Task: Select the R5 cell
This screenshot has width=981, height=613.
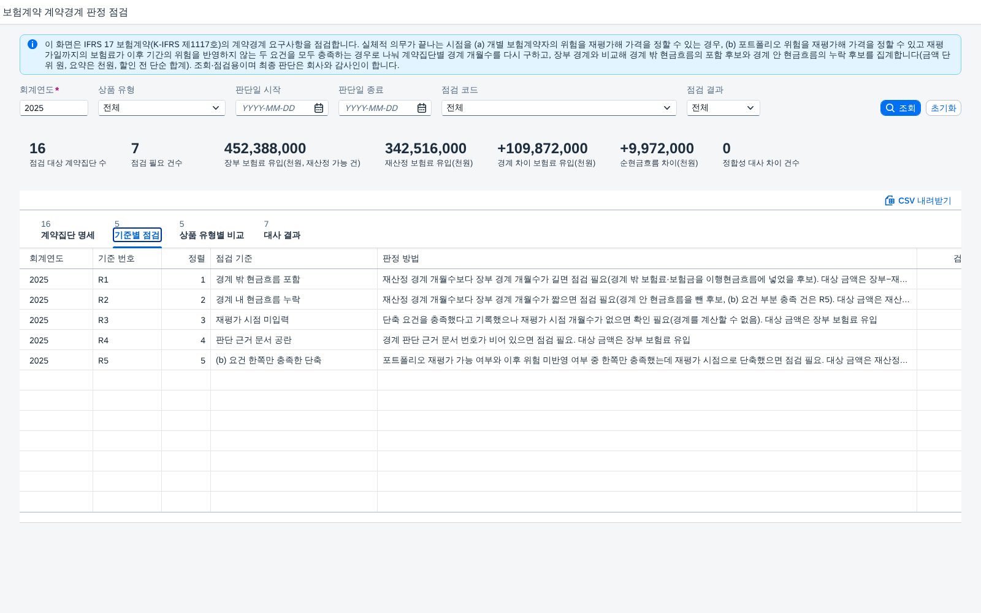Action: tap(127, 360)
